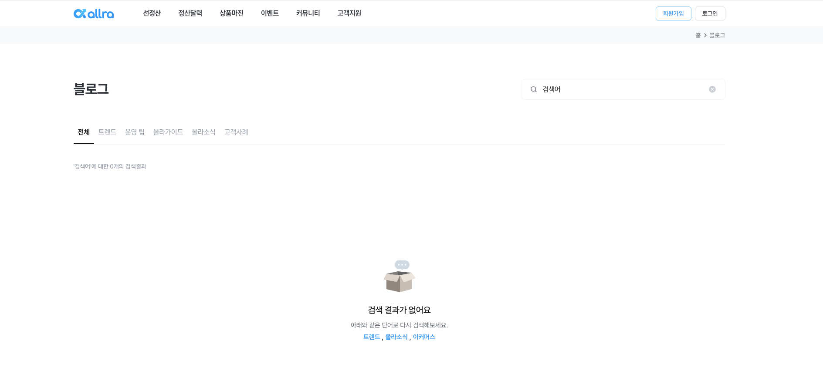Switch to the 트렌드 tab
The height and width of the screenshot is (388, 823).
[x=107, y=132]
